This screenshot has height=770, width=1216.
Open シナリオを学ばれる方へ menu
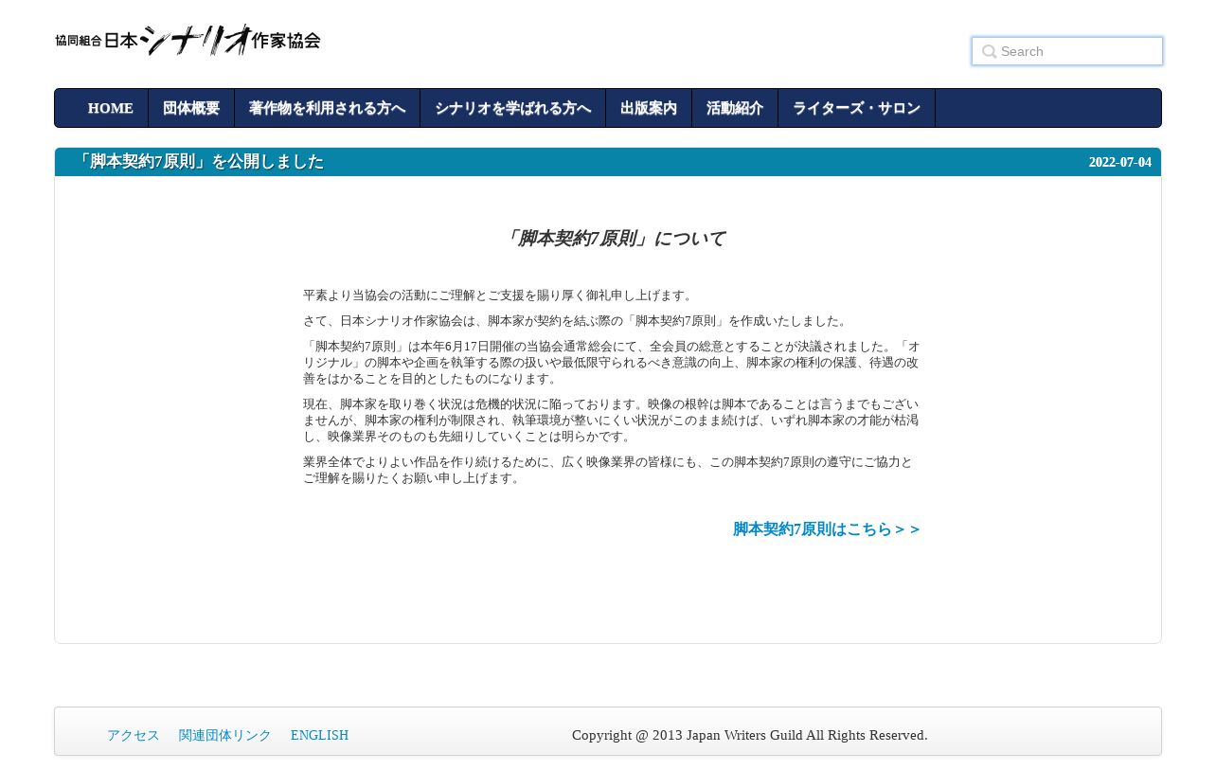(512, 108)
